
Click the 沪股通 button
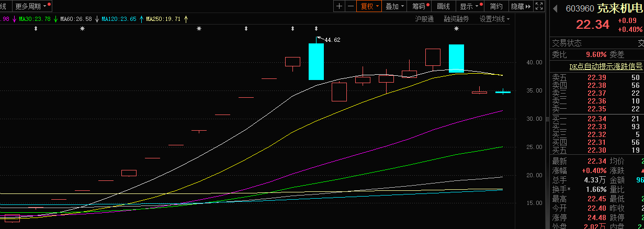pyautogui.click(x=424, y=19)
